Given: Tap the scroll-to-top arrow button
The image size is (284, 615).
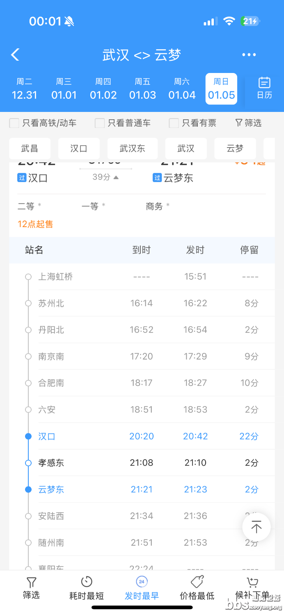Looking at the screenshot, I should [x=257, y=527].
